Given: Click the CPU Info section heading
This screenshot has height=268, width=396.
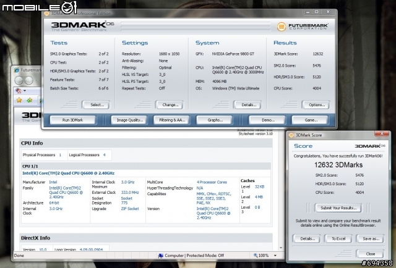Looking at the screenshot, I should tap(32, 143).
